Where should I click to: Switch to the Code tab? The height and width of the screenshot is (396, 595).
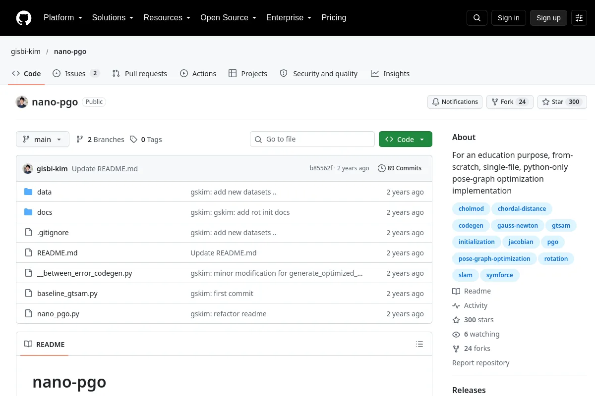27,74
